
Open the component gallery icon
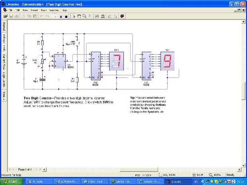point(97,16)
